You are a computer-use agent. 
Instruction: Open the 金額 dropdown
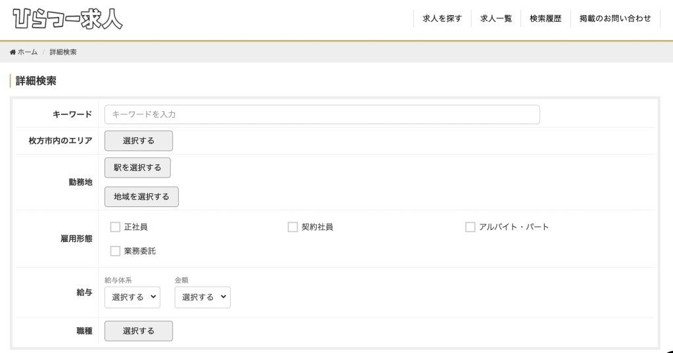click(x=202, y=297)
